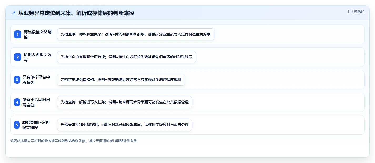375x163 pixels.
Task: Click step badge 2 for 价格大面积变为零
Action: click(17, 57)
